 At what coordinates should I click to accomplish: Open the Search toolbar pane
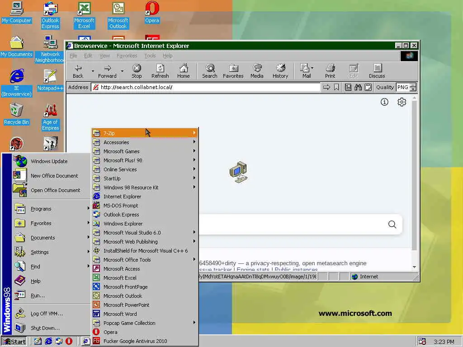click(210, 71)
